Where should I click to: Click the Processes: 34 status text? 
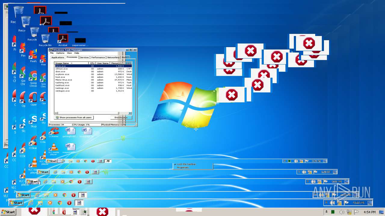pyautogui.click(x=54, y=124)
